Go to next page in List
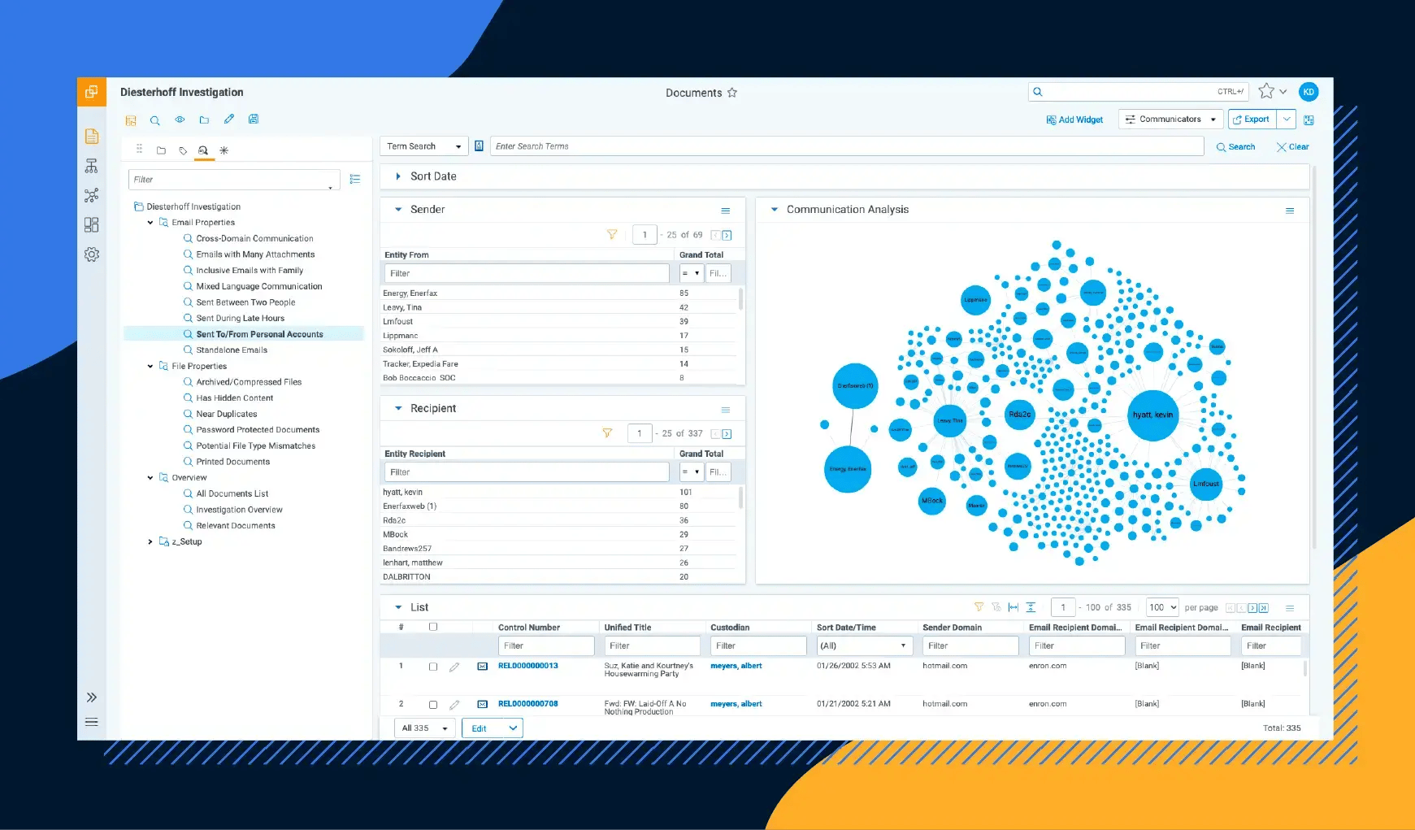This screenshot has width=1415, height=830. tap(1252, 608)
